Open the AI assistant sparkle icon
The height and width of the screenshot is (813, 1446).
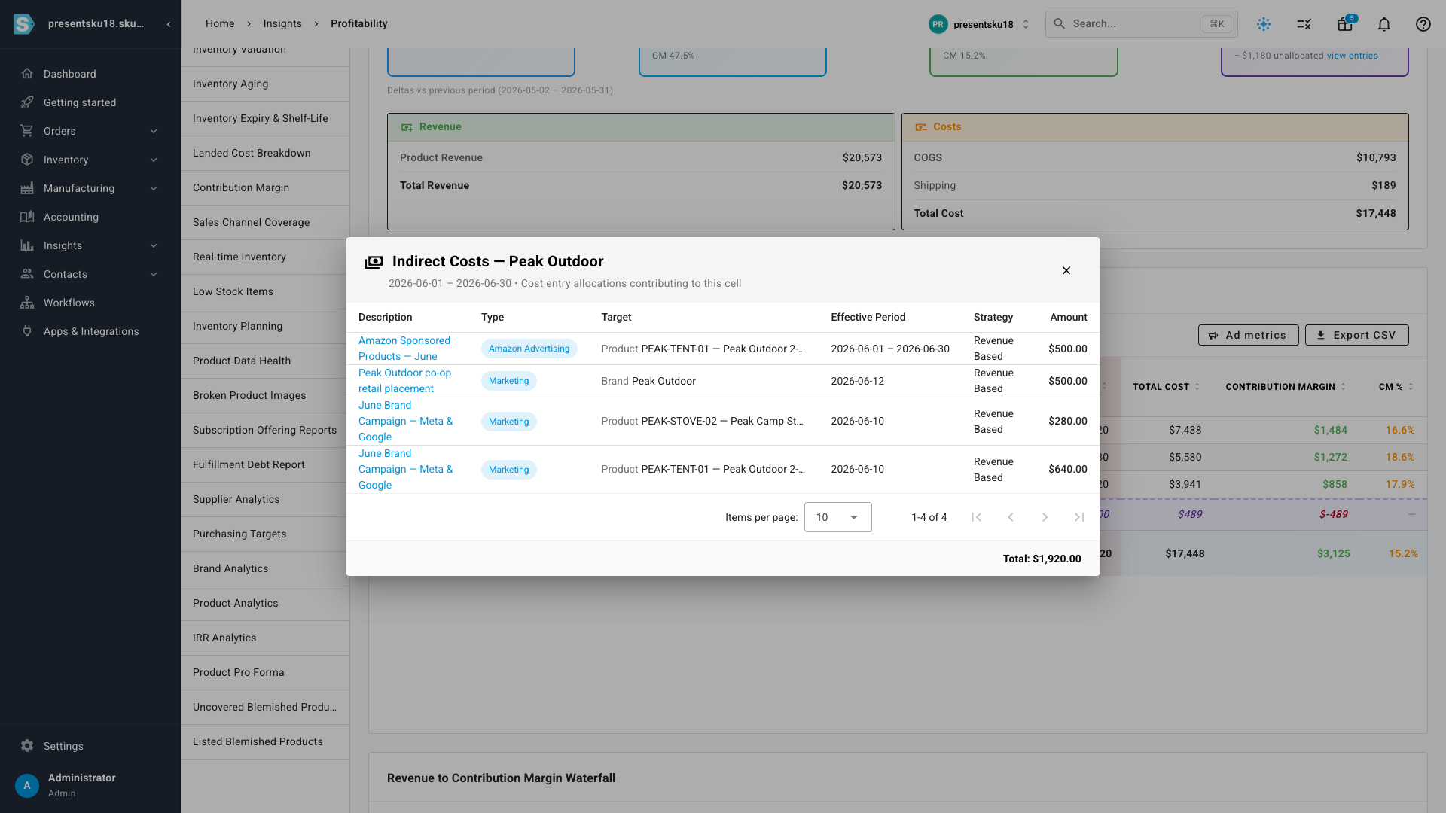[x=1264, y=24]
